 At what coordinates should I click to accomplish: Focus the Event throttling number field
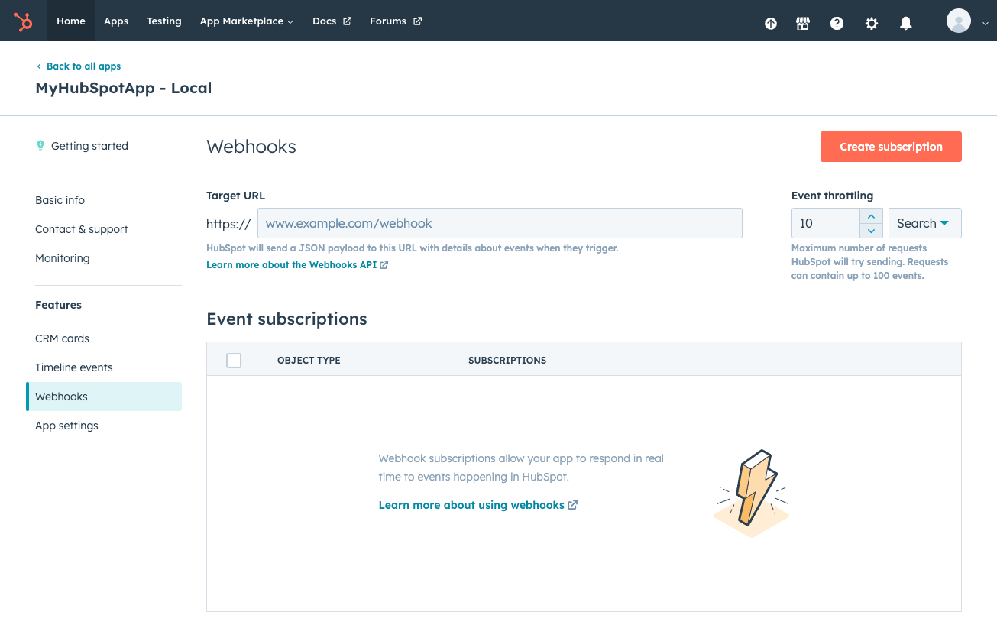826,223
